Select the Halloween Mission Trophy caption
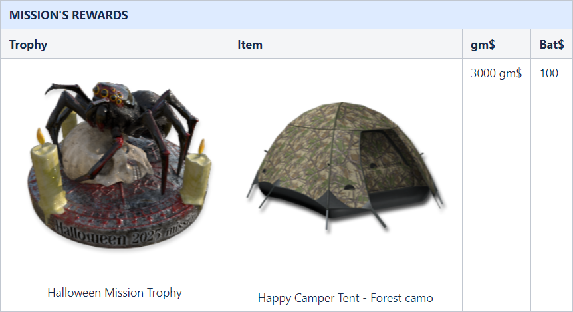Image resolution: width=573 pixels, height=312 pixels. pos(115,293)
